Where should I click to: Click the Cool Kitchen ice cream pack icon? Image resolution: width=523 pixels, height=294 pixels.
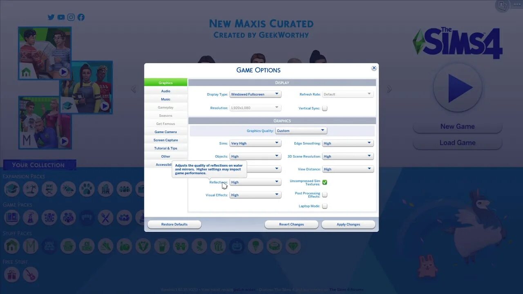click(x=256, y=246)
